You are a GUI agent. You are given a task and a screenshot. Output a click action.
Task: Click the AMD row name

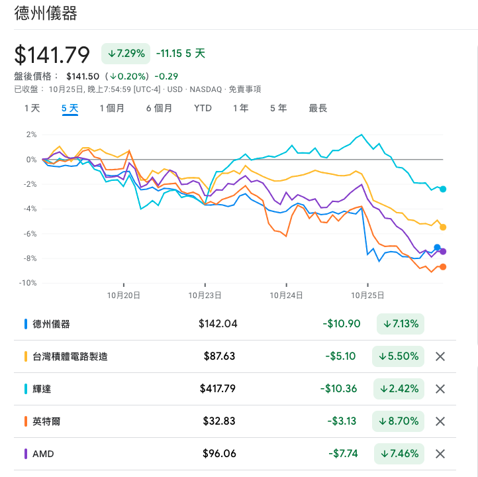tap(43, 454)
